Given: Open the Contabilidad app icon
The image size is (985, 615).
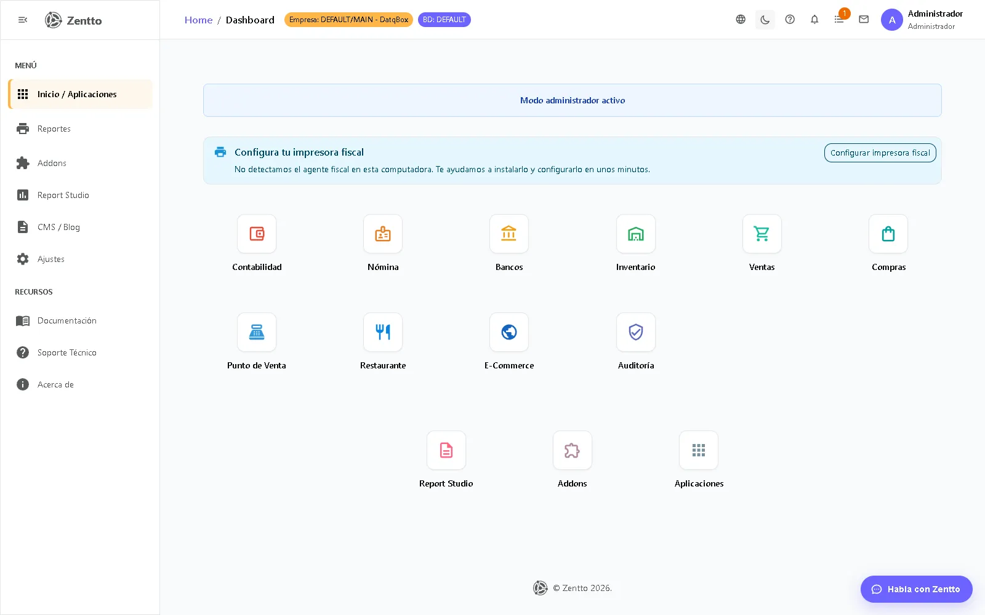Looking at the screenshot, I should (x=257, y=234).
